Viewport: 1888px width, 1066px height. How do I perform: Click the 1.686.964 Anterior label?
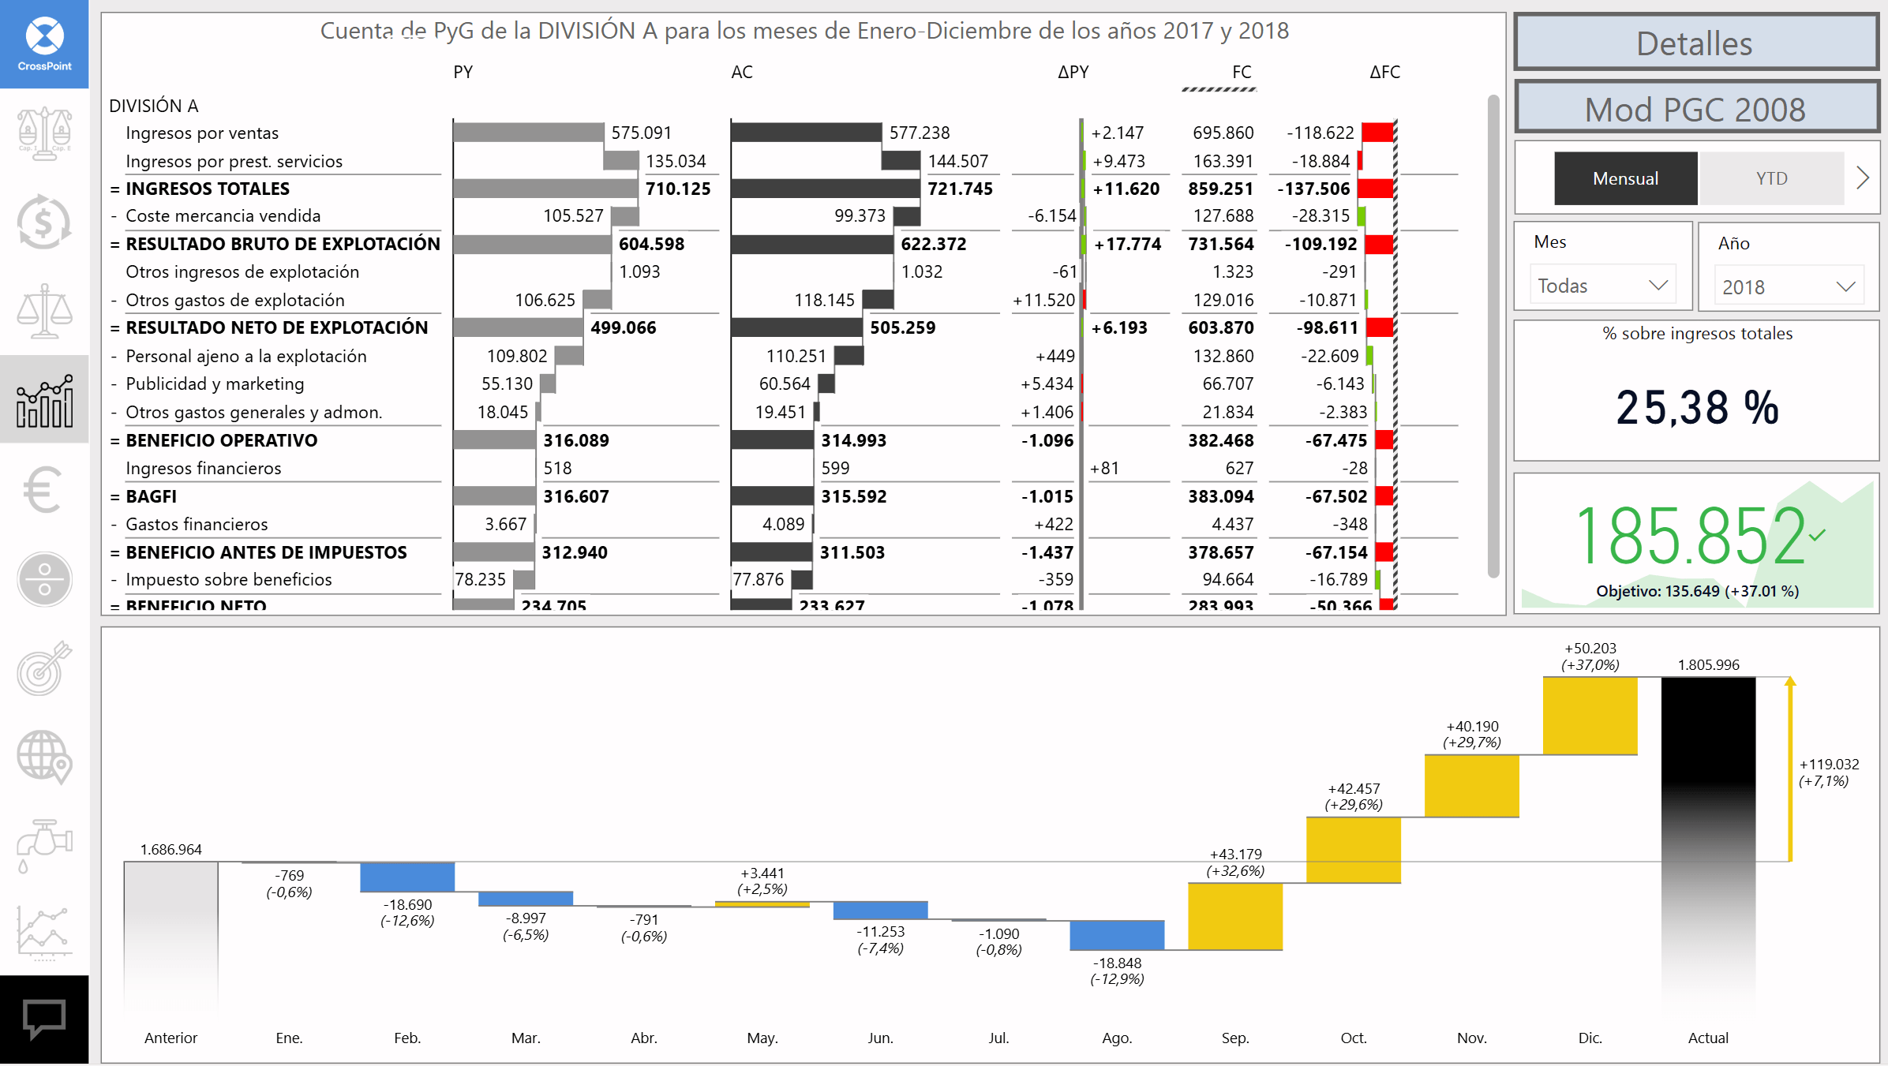[x=170, y=849]
